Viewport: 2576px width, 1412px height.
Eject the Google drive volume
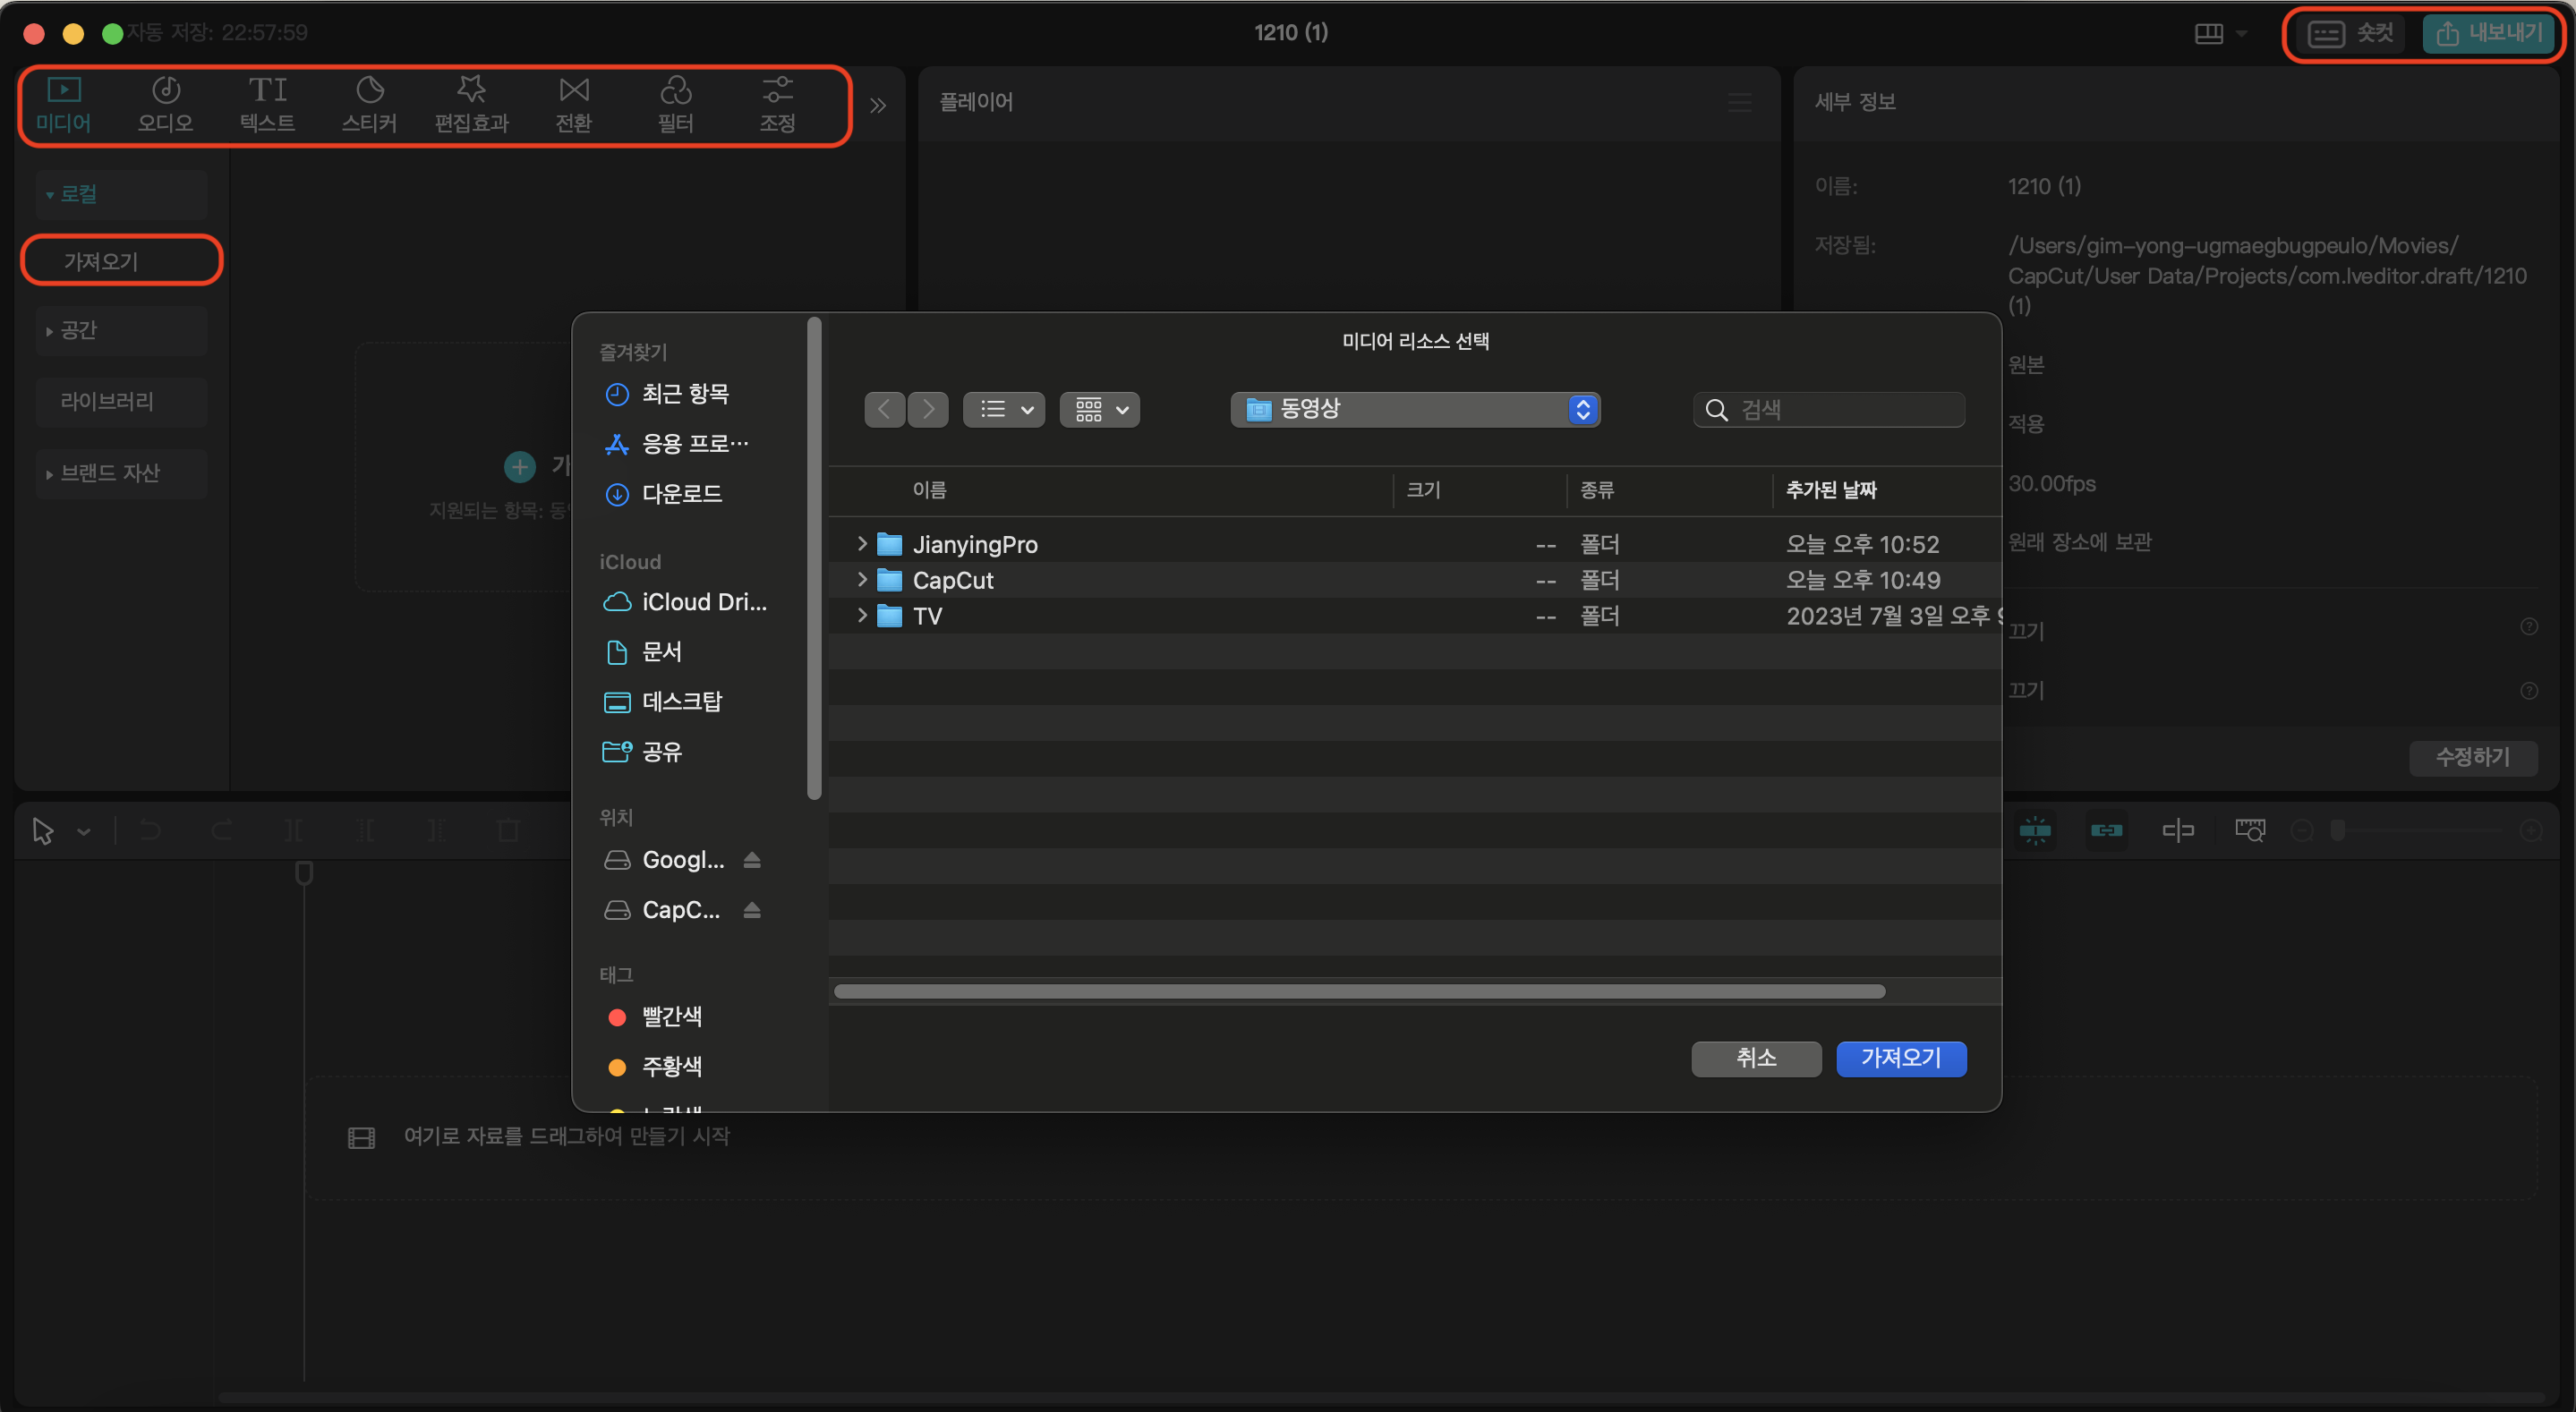tap(752, 860)
